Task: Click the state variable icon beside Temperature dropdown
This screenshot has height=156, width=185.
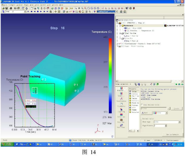Action: point(95,11)
